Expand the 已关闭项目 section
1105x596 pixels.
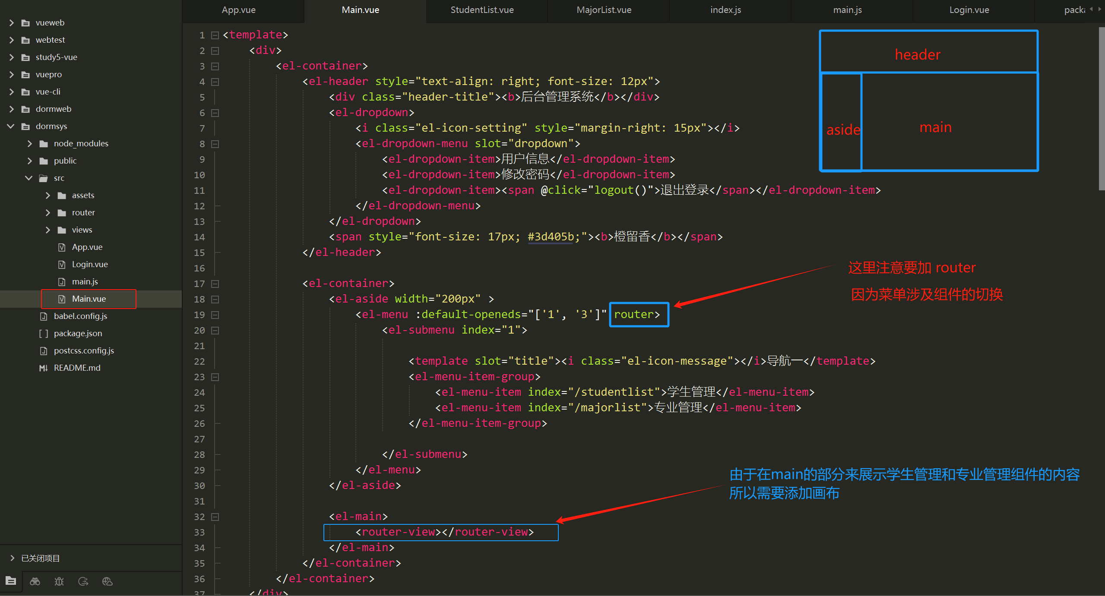[12, 558]
